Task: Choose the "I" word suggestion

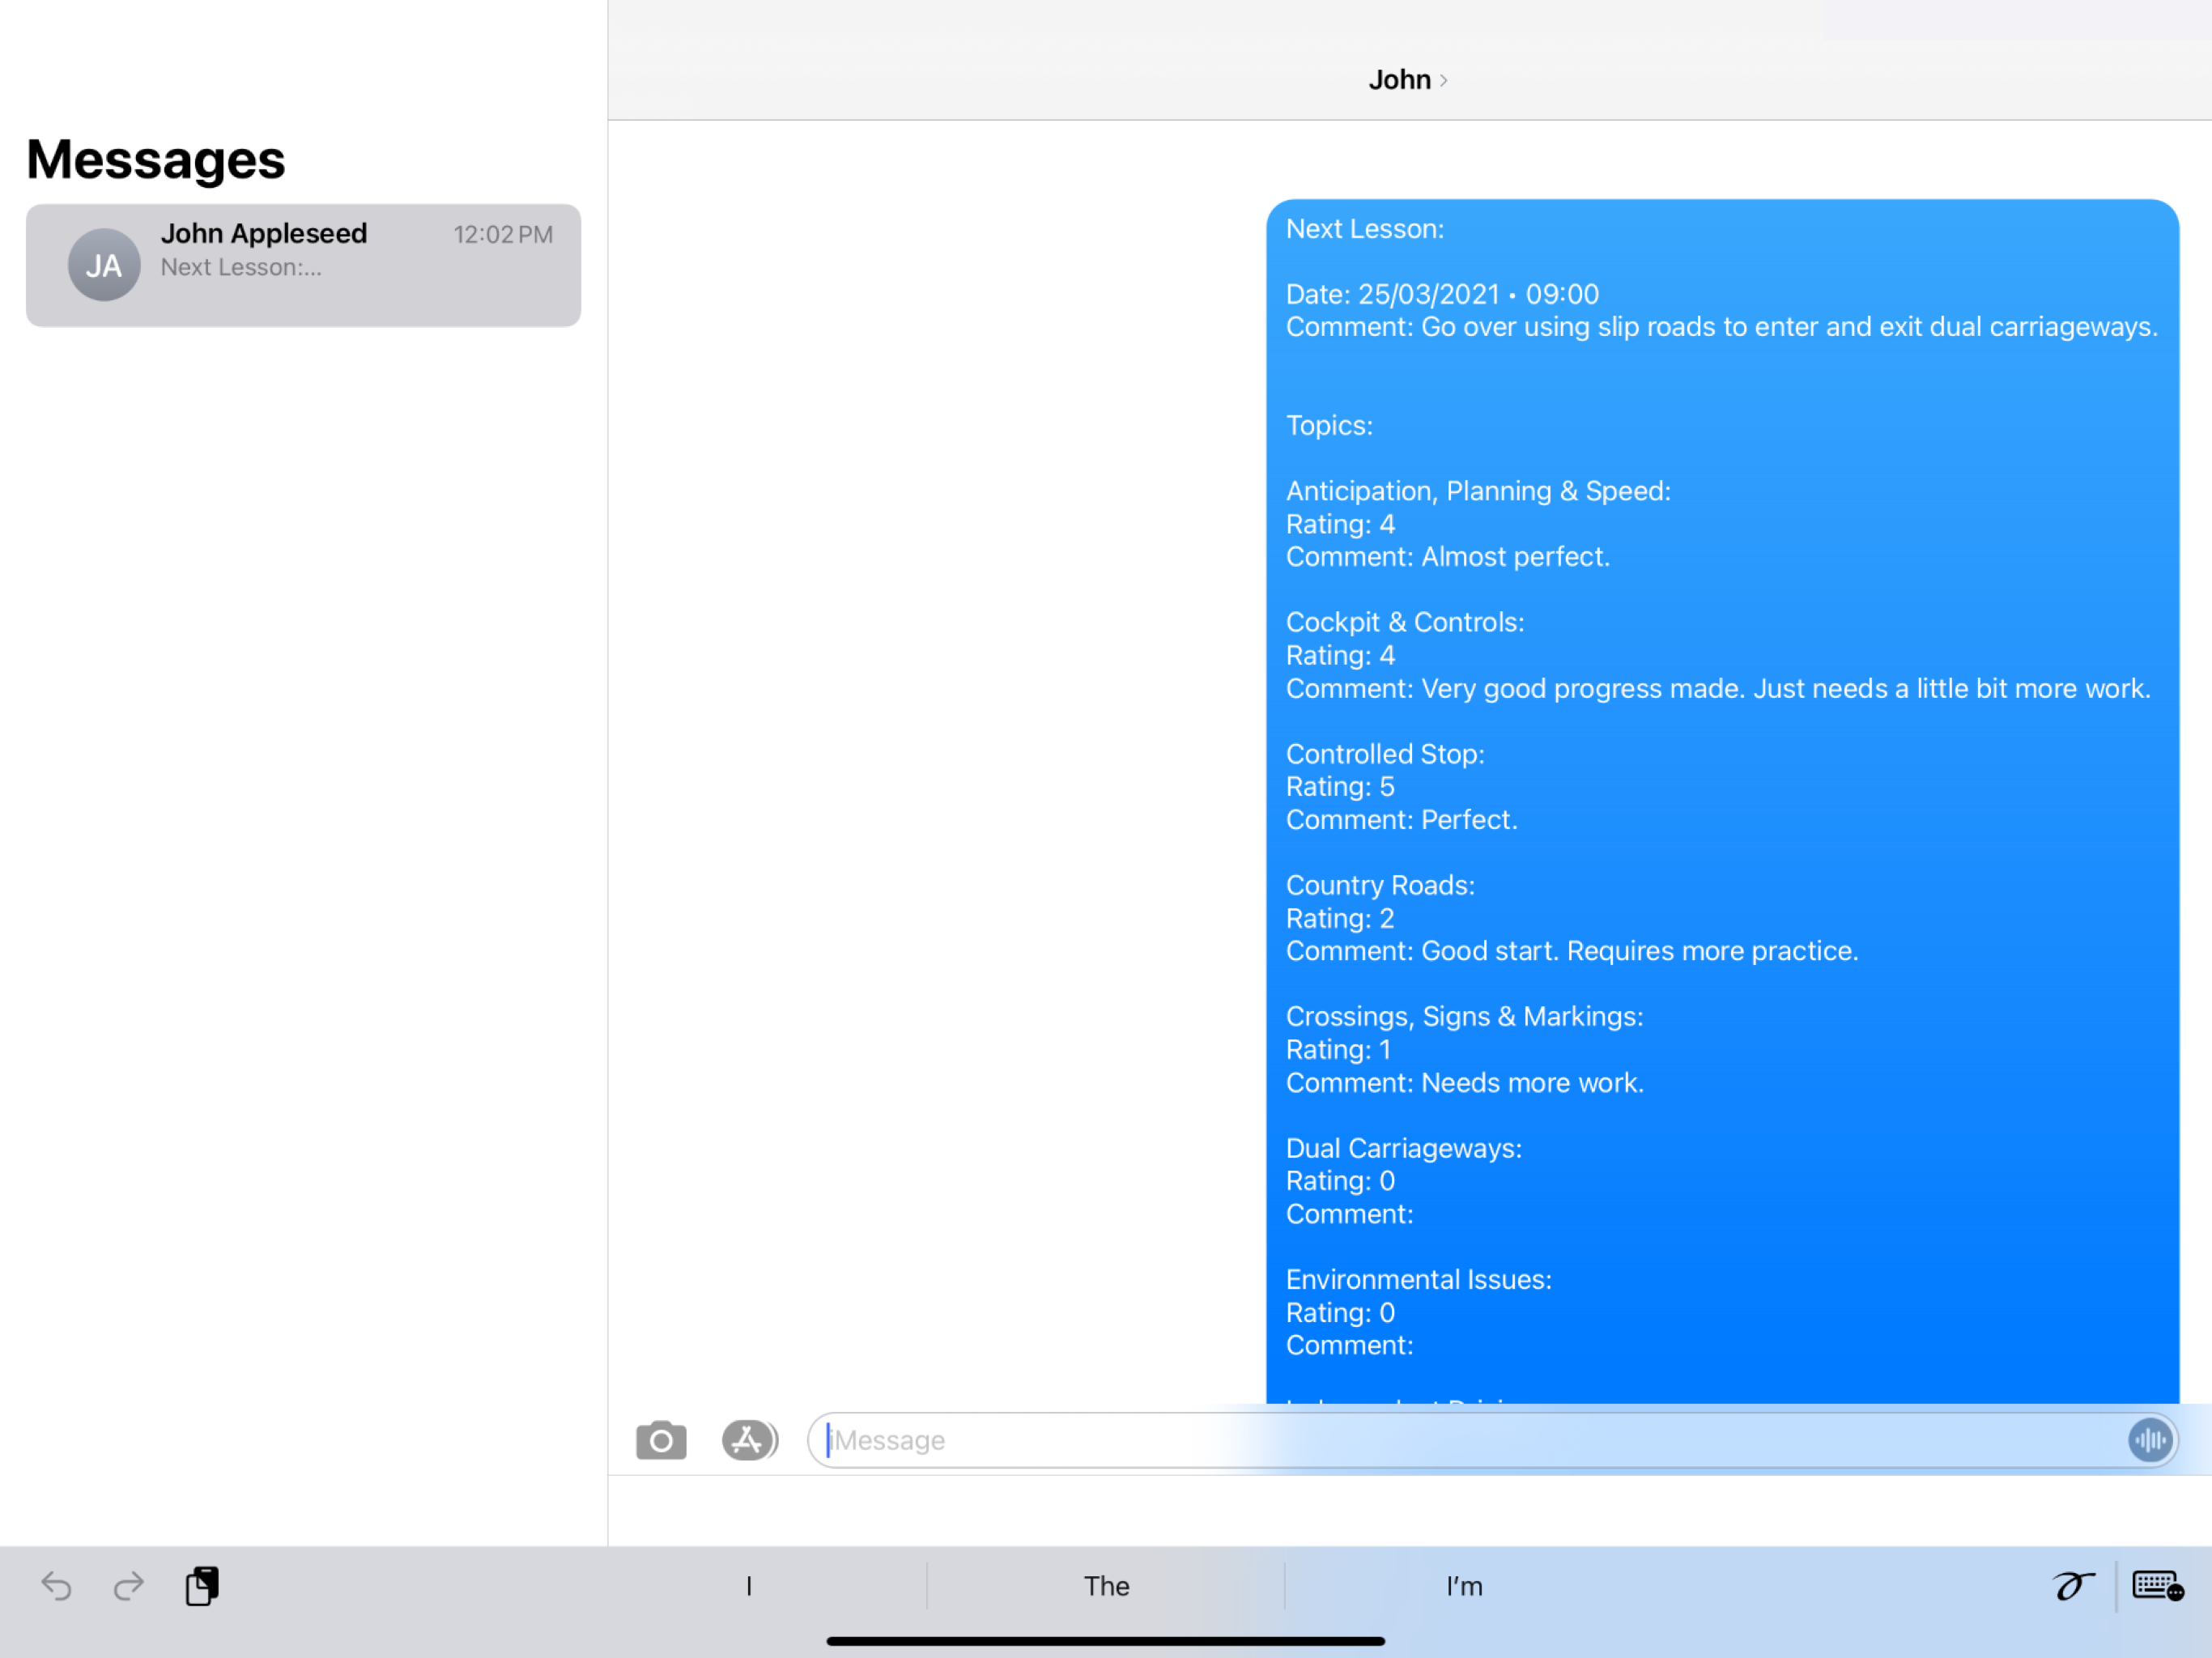Action: click(749, 1586)
